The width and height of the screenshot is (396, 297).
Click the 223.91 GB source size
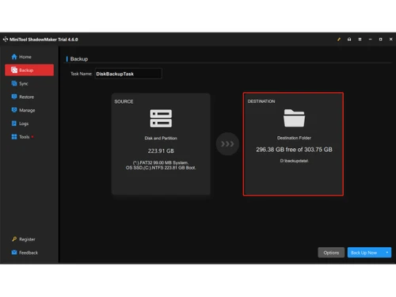coord(161,150)
